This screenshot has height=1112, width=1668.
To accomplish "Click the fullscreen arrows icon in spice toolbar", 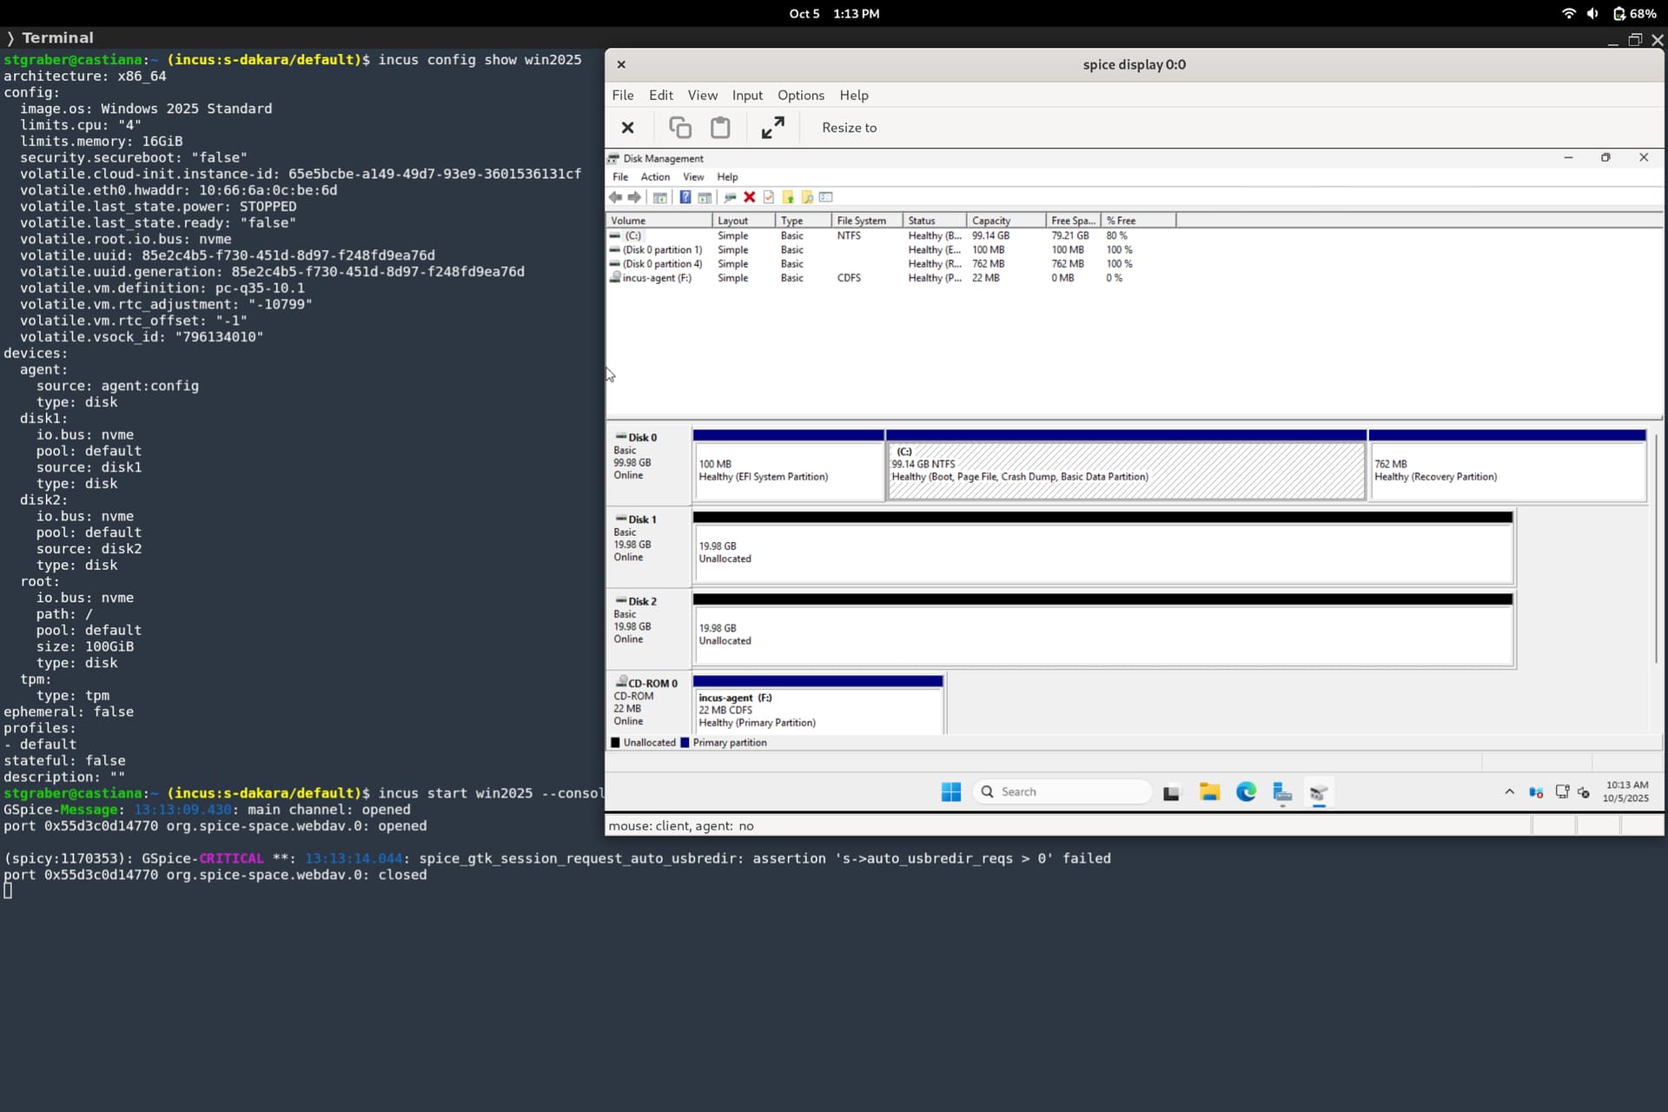I will pyautogui.click(x=772, y=128).
